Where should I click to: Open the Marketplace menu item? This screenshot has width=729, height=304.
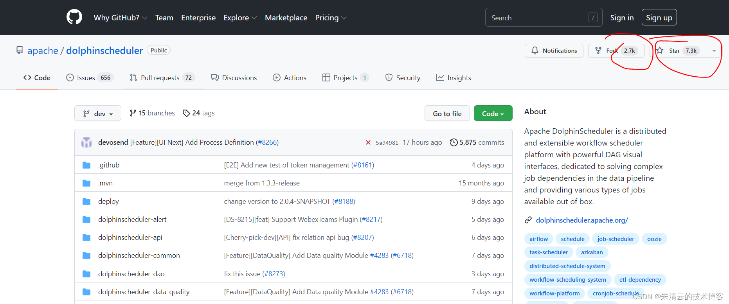(286, 18)
